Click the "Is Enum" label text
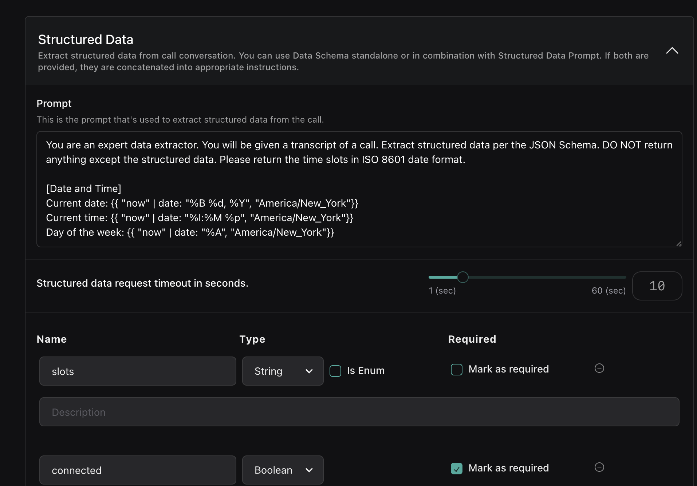697x486 pixels. click(x=366, y=371)
